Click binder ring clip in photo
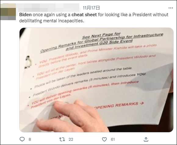The width and height of the screenshot is (177, 145). (x=28, y=62)
